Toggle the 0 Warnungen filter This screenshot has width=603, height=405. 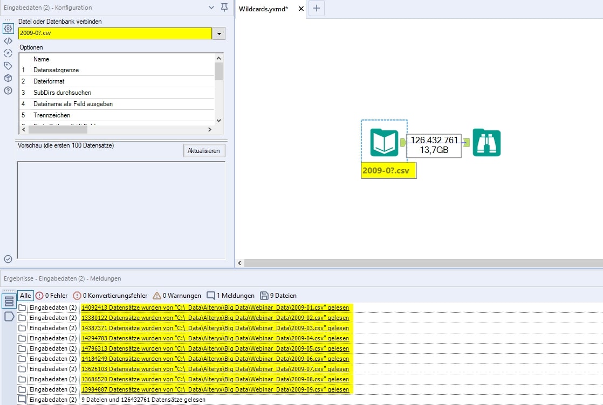coord(177,296)
